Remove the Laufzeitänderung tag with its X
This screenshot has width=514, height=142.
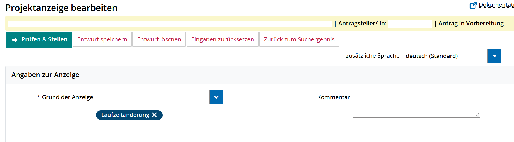pyautogui.click(x=154, y=115)
